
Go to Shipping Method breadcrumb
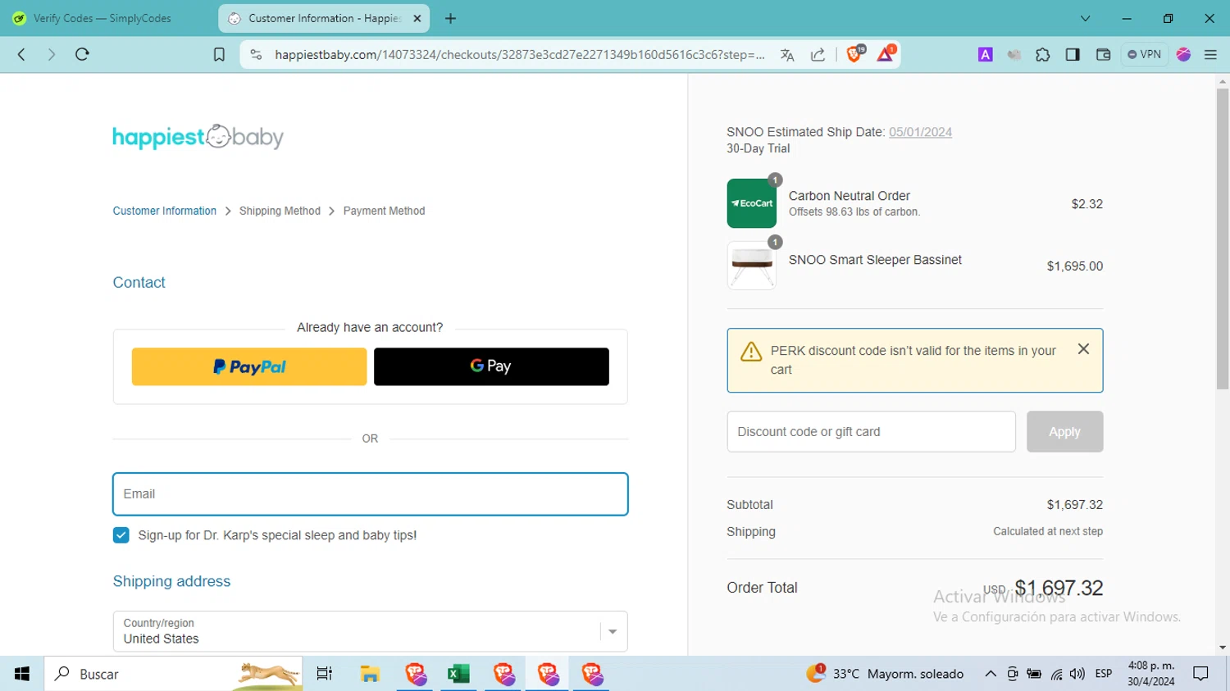[280, 211]
